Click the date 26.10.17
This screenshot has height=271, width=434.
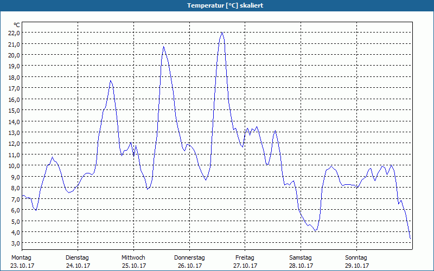(190, 266)
